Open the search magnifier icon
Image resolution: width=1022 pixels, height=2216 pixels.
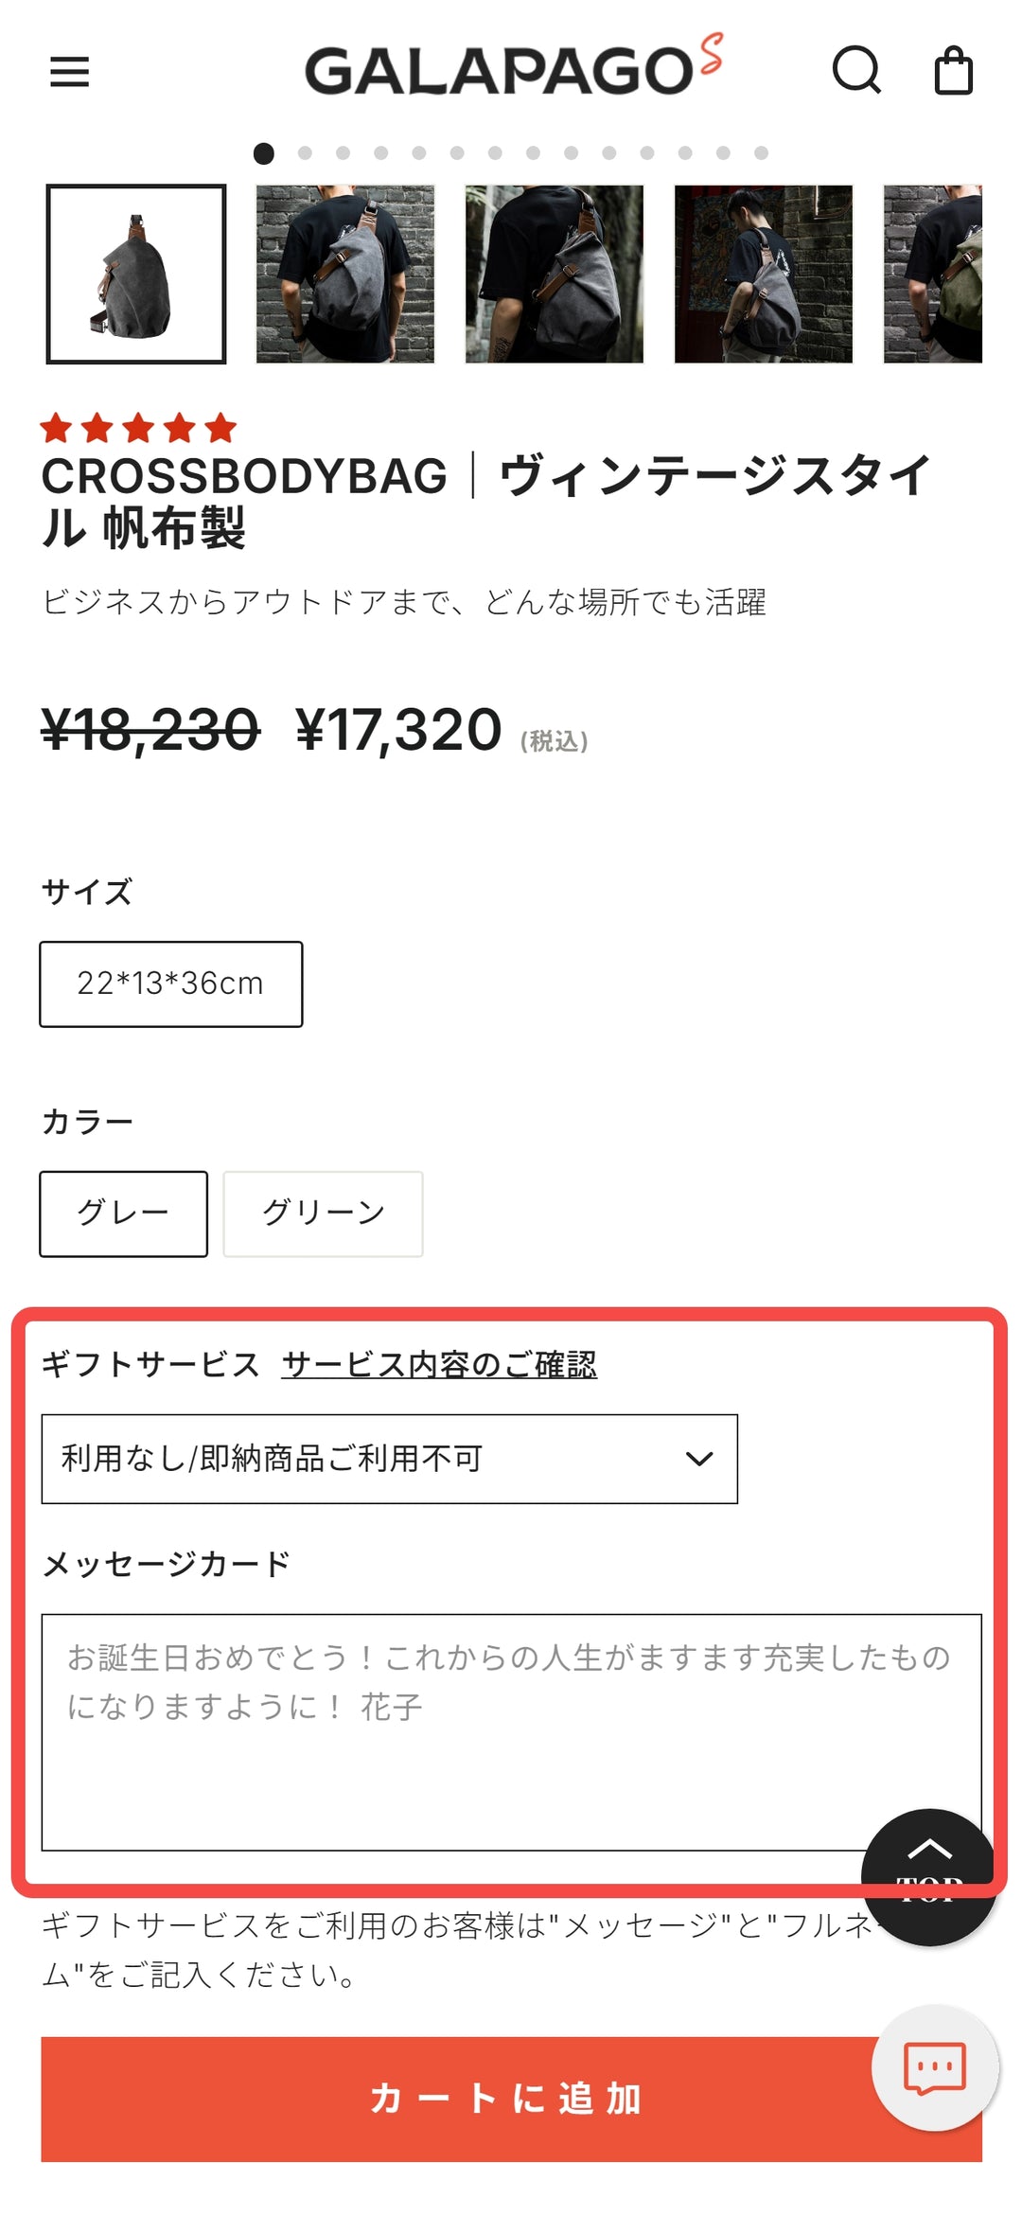(x=856, y=70)
